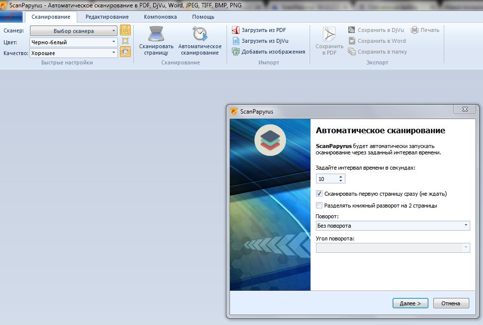Click Save to DjVu icon
The image size is (483, 325).
351,30
